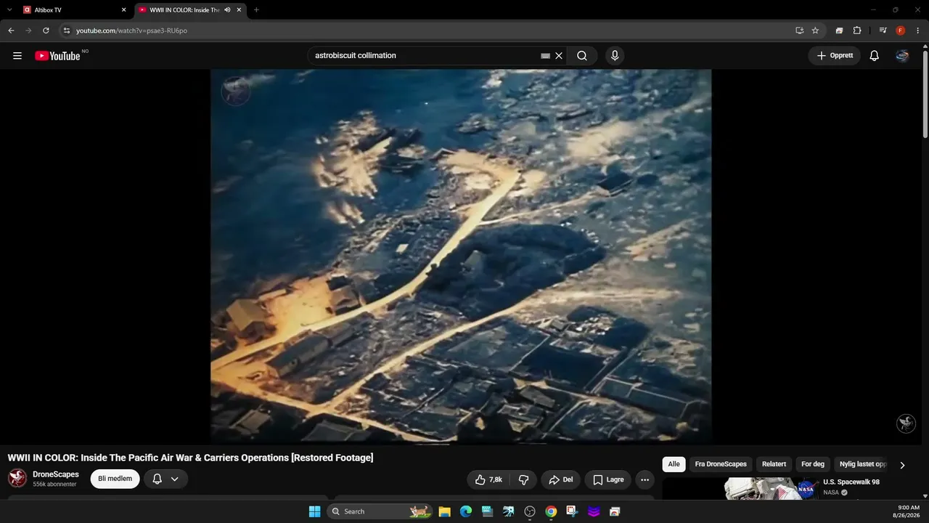Click the video player to pause playback
The height and width of the screenshot is (523, 929).
(x=461, y=256)
